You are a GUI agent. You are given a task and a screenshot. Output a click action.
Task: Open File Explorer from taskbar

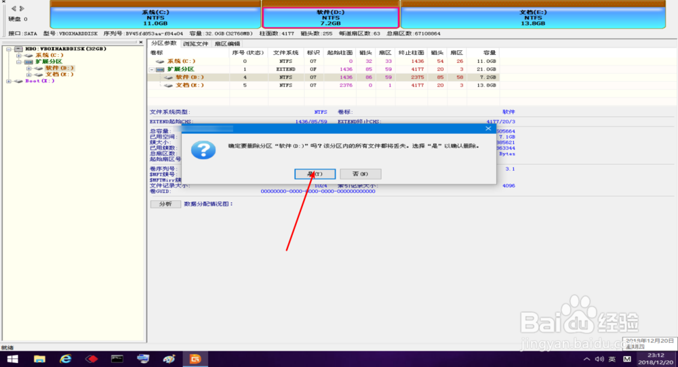coord(39,359)
